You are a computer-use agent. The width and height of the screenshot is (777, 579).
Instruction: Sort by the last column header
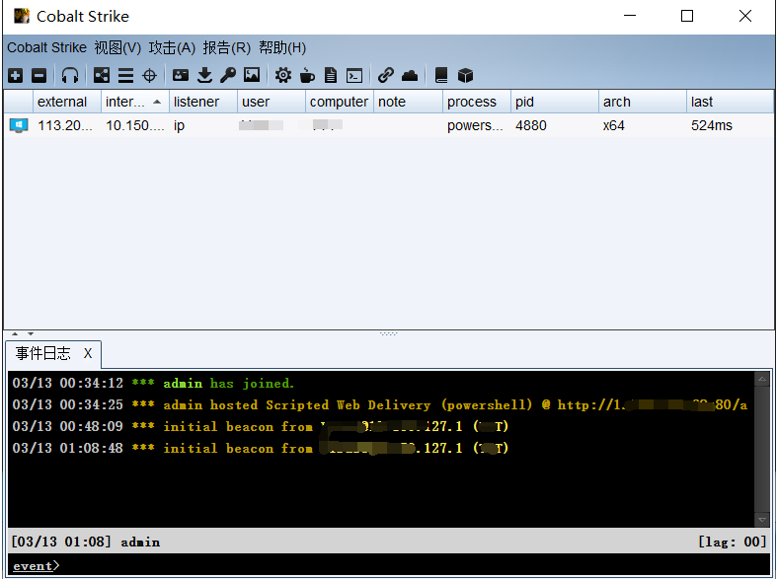[730, 102]
